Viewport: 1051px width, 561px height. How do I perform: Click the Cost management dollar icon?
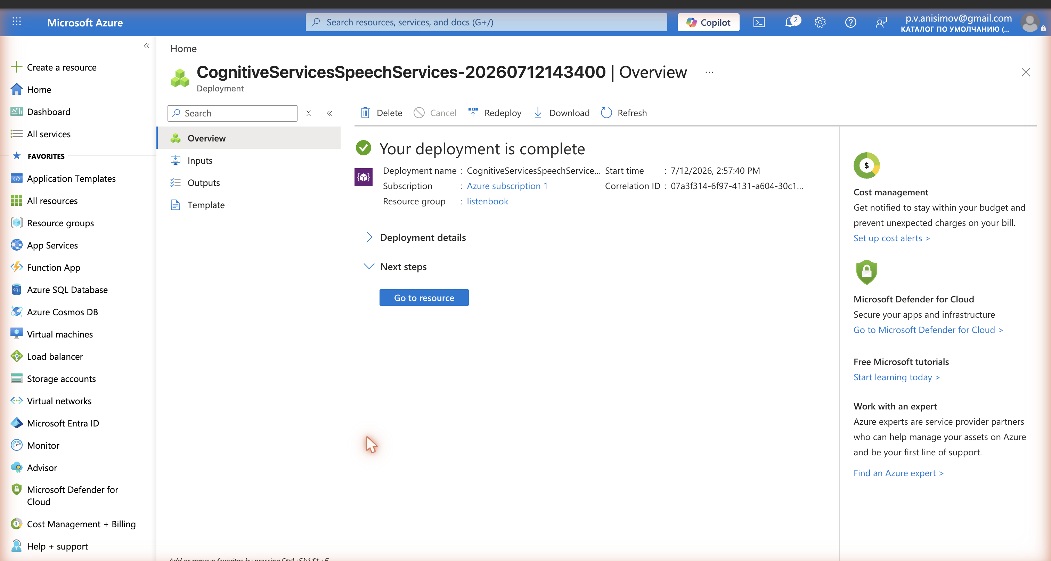(866, 165)
